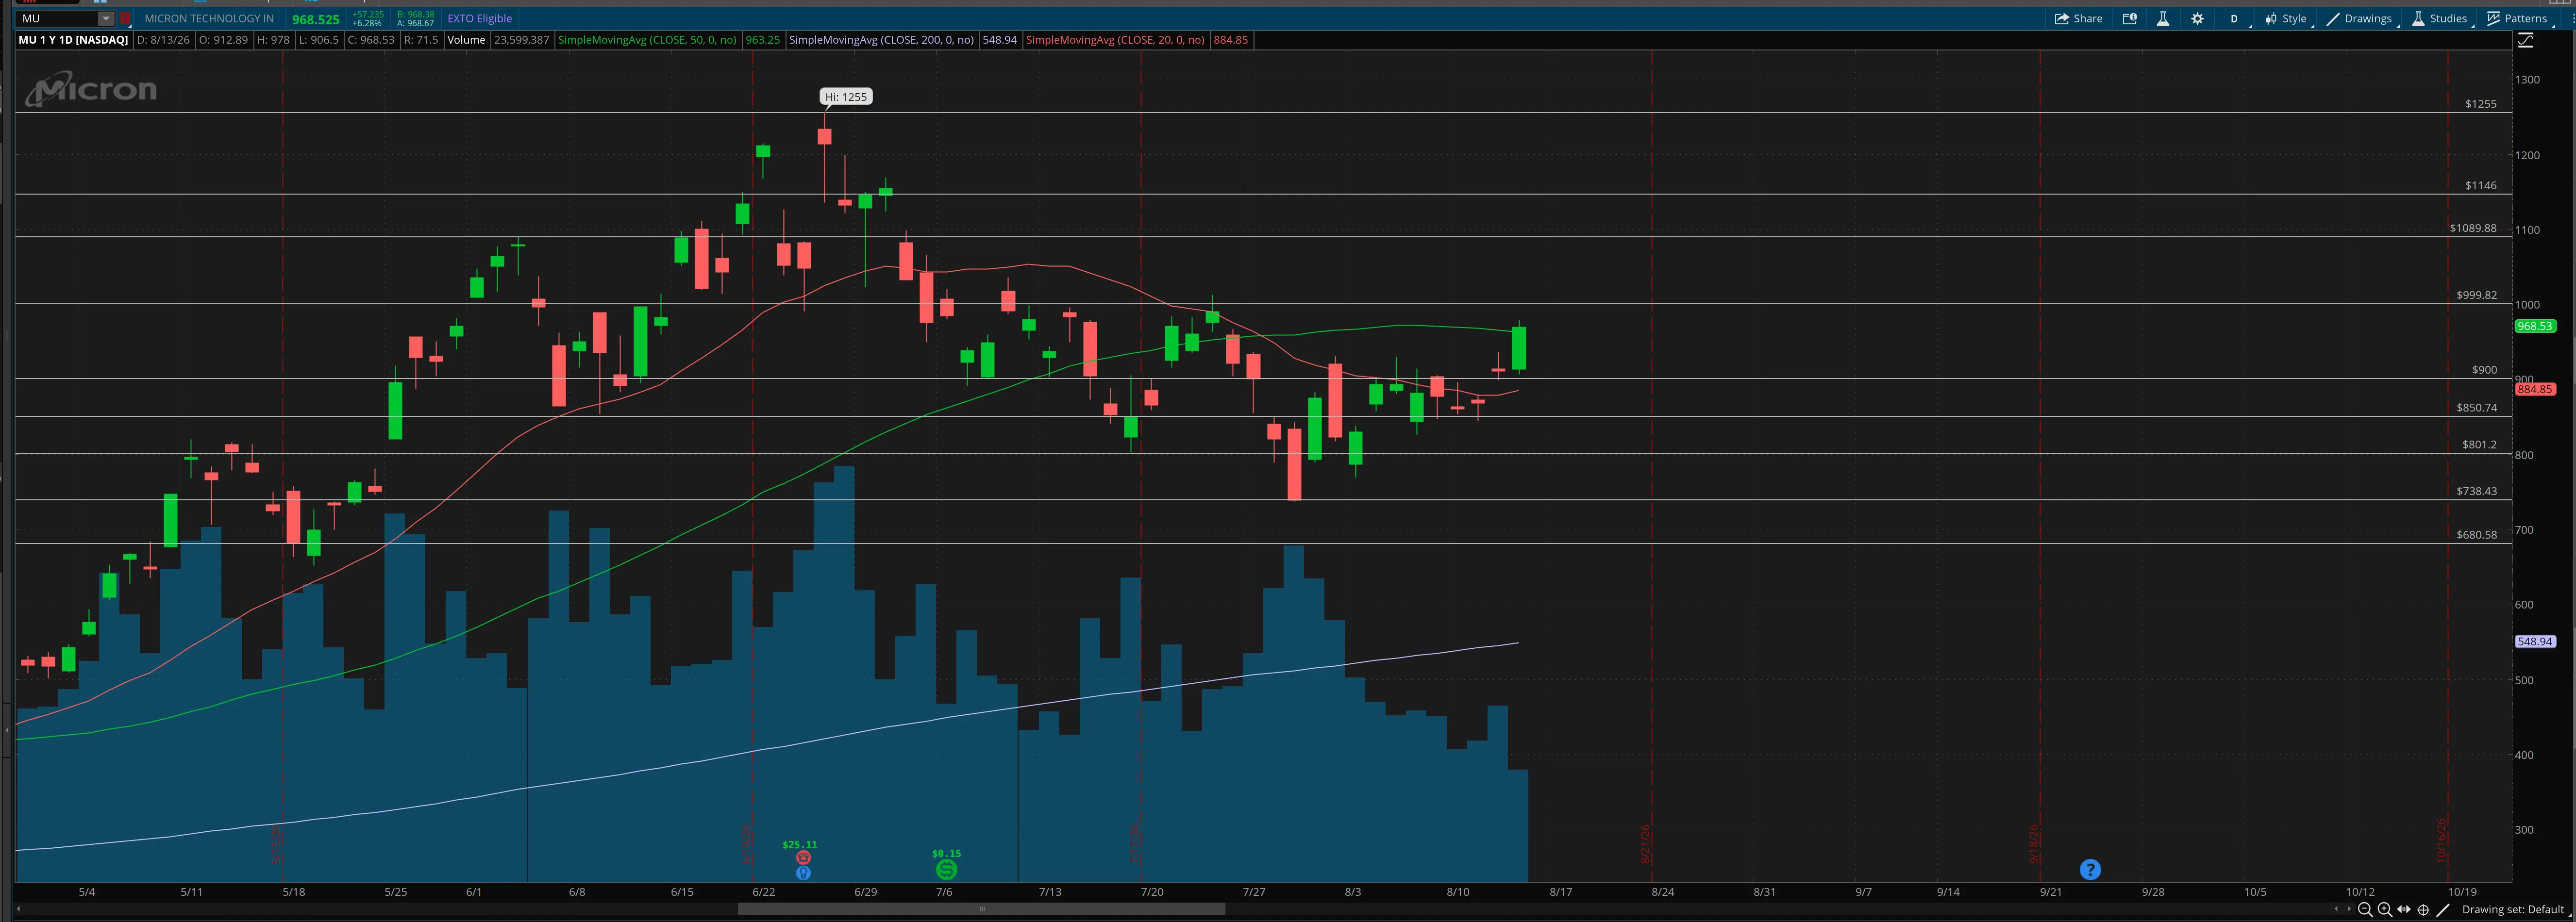Zoom out using the magnifier minus icon

[2365, 909]
